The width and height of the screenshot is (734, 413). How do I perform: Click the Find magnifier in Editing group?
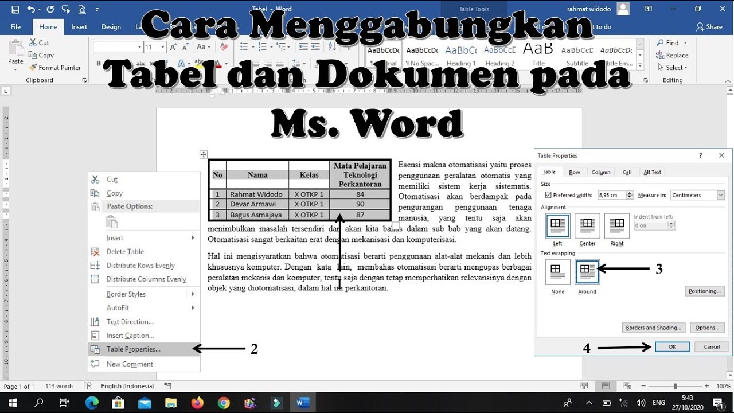[660, 43]
